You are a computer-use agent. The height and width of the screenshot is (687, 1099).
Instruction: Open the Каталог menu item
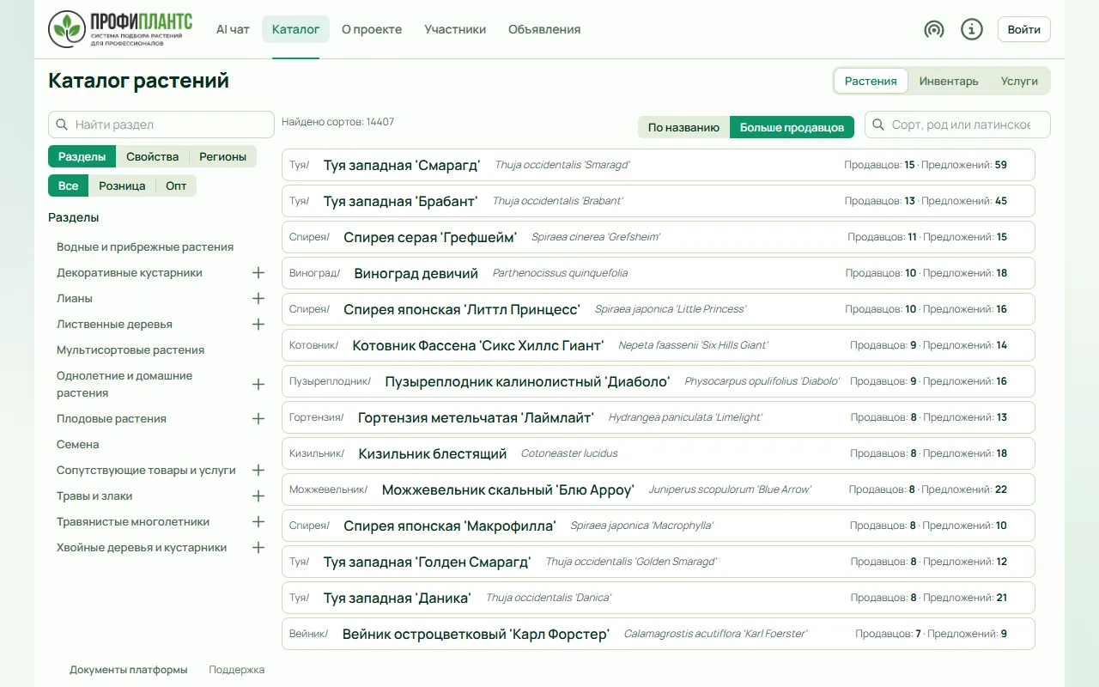(295, 29)
